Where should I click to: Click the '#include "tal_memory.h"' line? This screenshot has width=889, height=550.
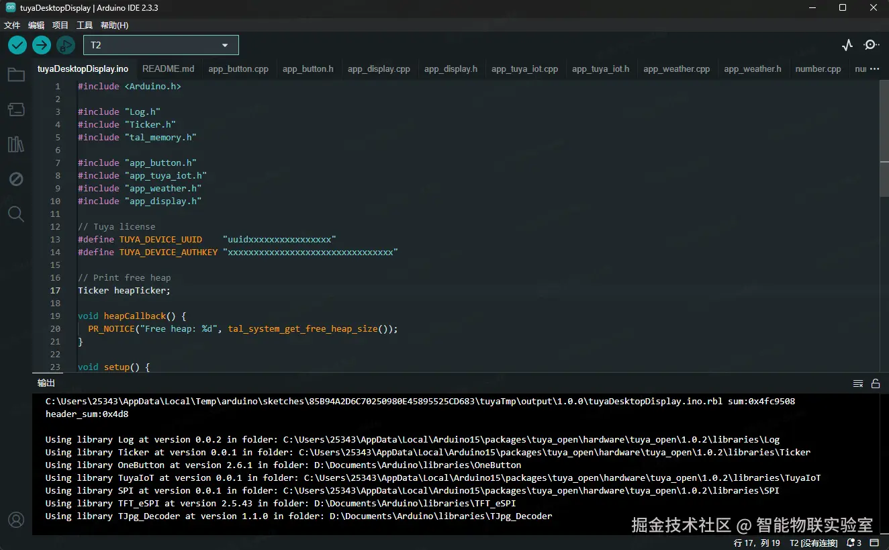[x=137, y=137]
